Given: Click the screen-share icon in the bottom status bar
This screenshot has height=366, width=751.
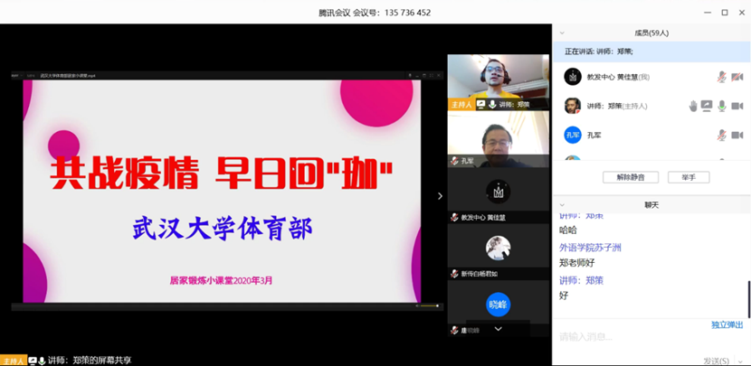Looking at the screenshot, I should coord(33,361).
